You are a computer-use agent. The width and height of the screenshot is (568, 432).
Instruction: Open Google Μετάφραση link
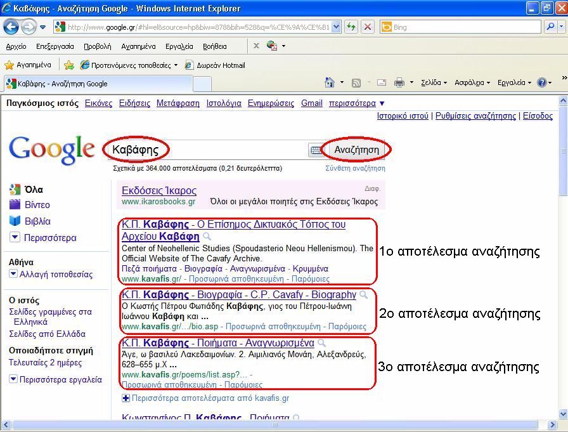pos(178,103)
